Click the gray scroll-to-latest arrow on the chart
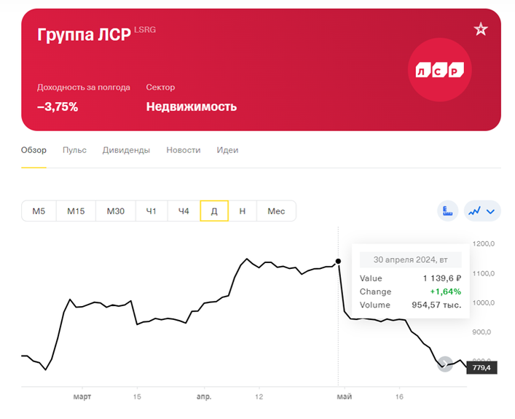Screen dimensions: 515x419 [445, 364]
